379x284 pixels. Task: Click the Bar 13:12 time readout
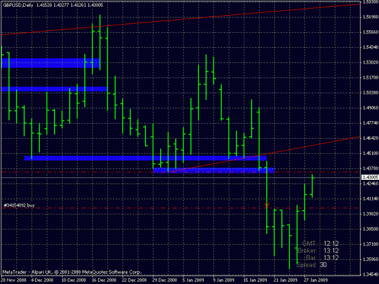tap(322, 258)
